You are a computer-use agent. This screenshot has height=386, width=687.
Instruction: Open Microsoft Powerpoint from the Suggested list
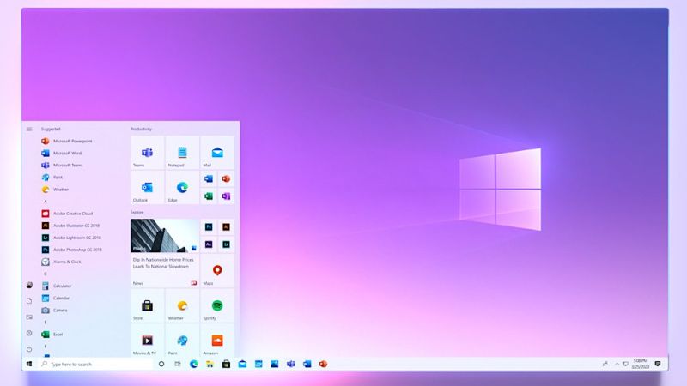point(67,141)
